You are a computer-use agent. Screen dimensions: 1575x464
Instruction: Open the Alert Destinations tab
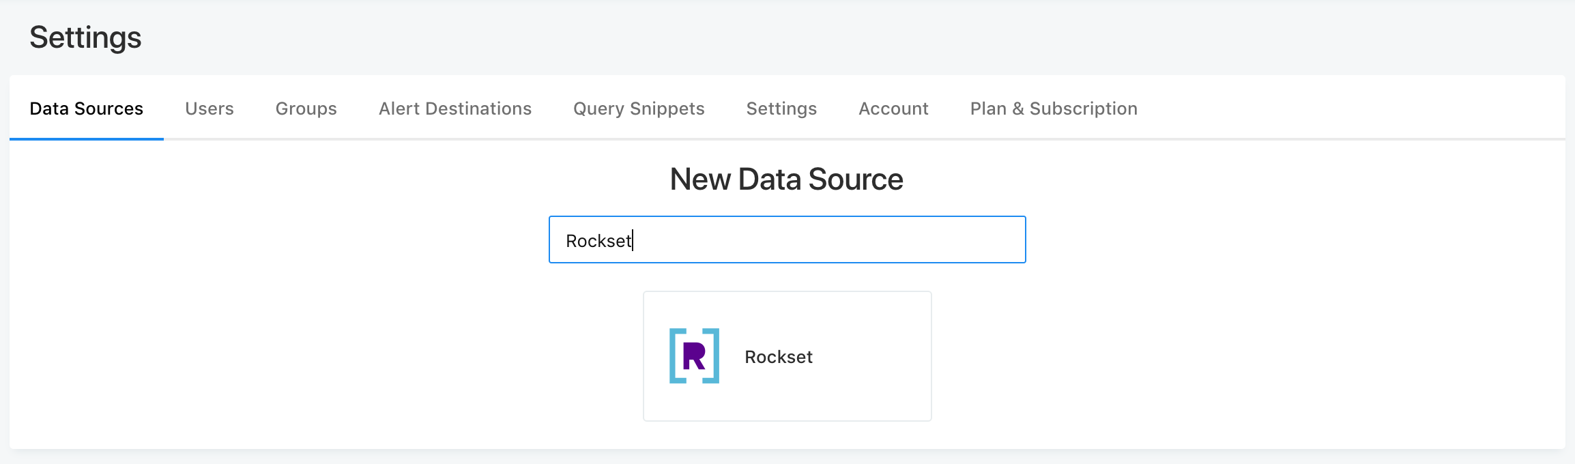point(455,108)
